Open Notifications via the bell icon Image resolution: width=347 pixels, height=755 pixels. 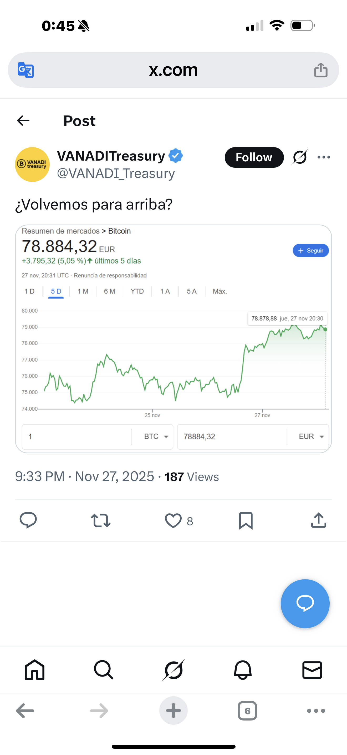[x=243, y=670]
